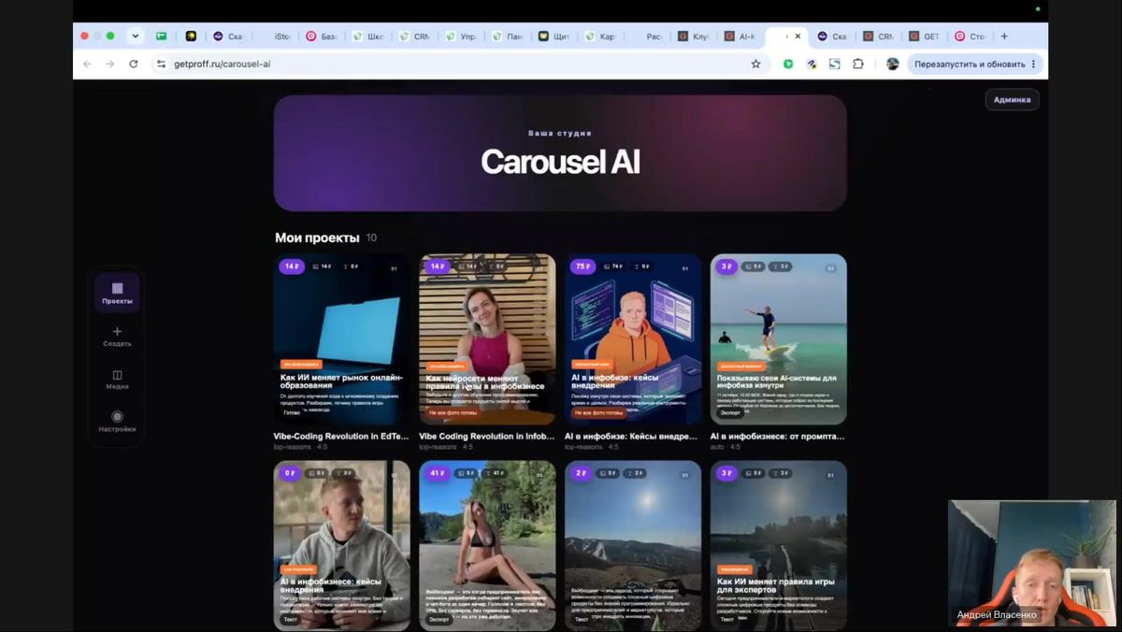Open the surfer project thumbnail
The height and width of the screenshot is (632, 1122).
(778, 339)
